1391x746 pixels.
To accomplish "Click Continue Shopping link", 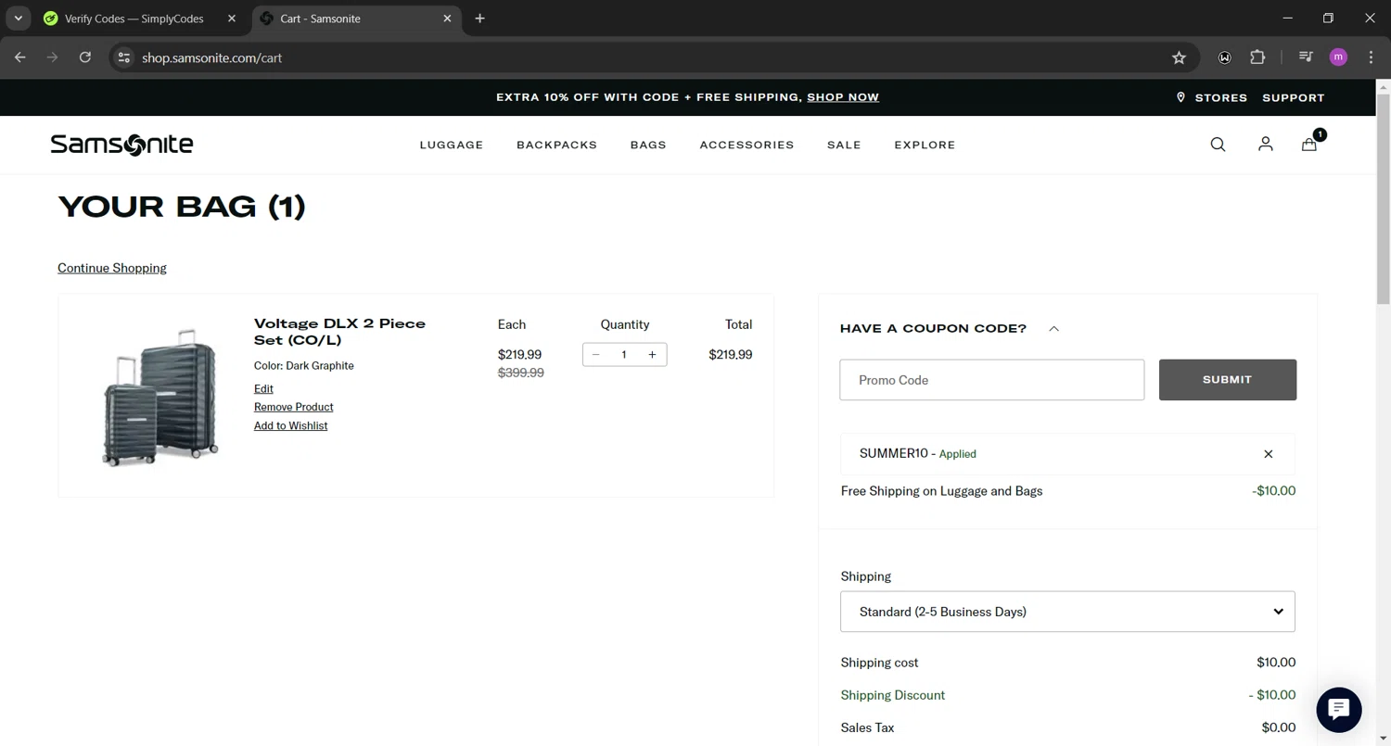I will pyautogui.click(x=112, y=268).
